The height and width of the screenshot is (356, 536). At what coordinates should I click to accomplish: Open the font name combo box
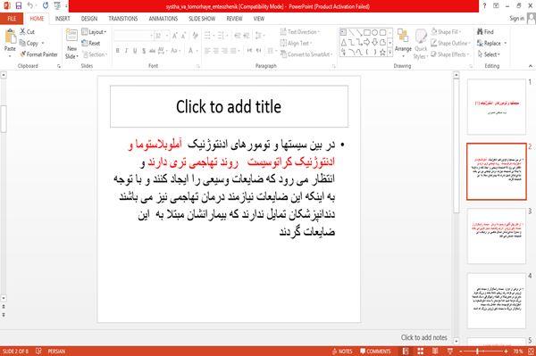(x=133, y=36)
